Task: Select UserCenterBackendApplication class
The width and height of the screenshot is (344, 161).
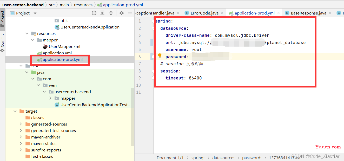Action: coord(90,27)
